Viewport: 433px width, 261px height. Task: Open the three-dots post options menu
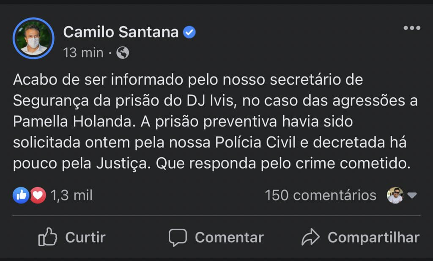pyautogui.click(x=411, y=28)
